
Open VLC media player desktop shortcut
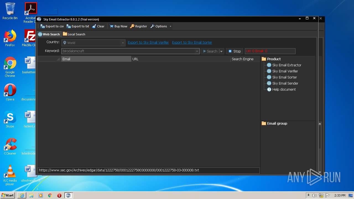(10, 176)
